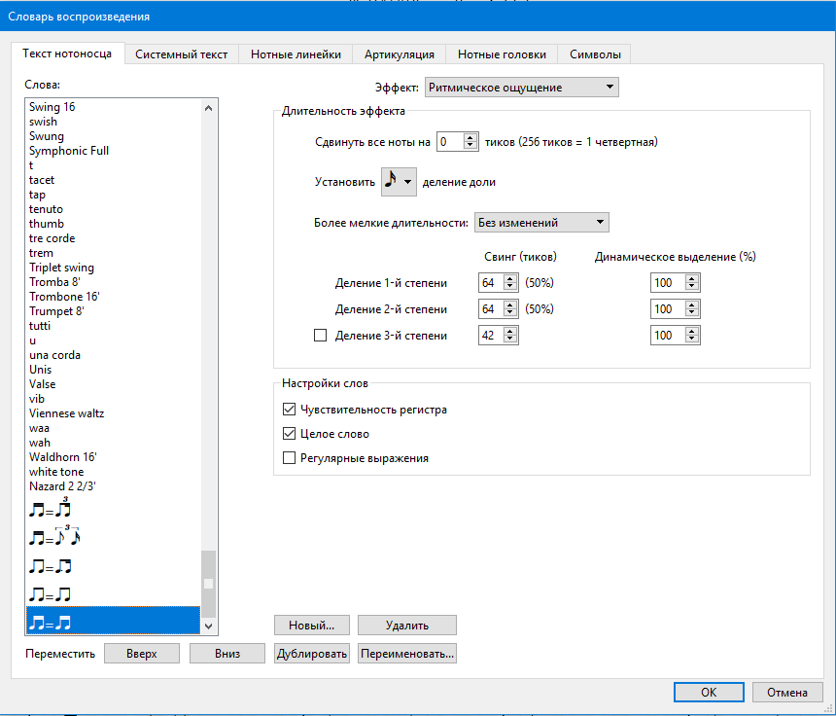Enable the Деление 3-й степени checkbox
The image size is (836, 716).
click(320, 336)
